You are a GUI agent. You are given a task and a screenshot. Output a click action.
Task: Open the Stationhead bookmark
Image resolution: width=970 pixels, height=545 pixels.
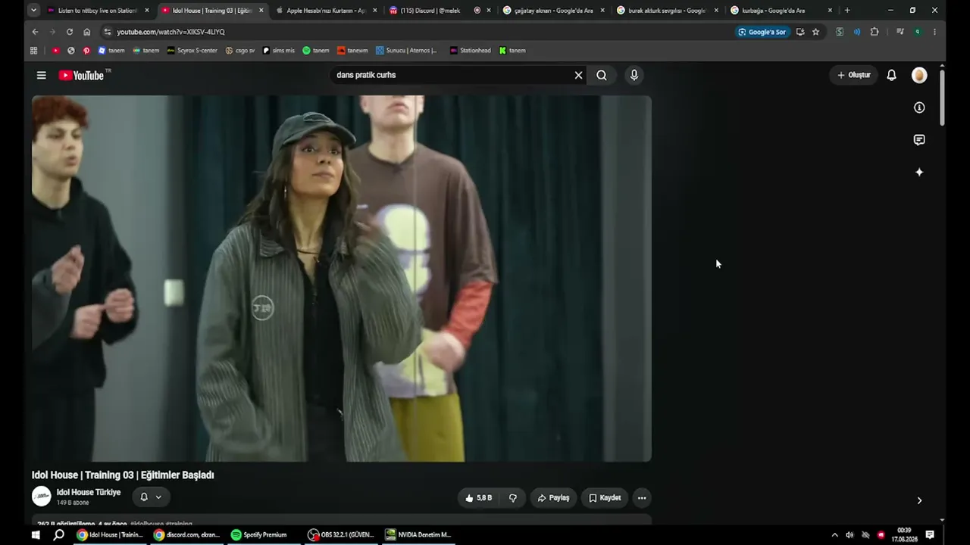point(470,51)
